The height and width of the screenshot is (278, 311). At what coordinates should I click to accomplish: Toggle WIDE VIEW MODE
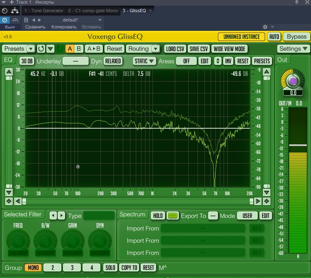[x=229, y=49]
